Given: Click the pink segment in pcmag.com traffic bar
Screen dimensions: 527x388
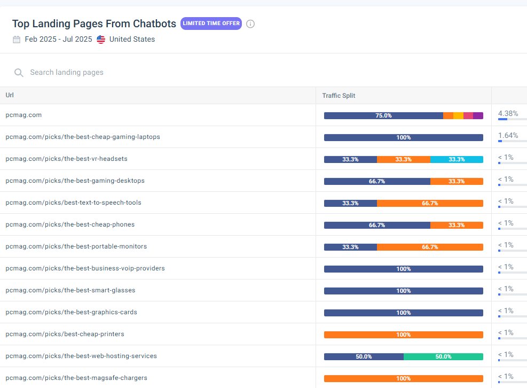Looking at the screenshot, I should click(x=468, y=115).
